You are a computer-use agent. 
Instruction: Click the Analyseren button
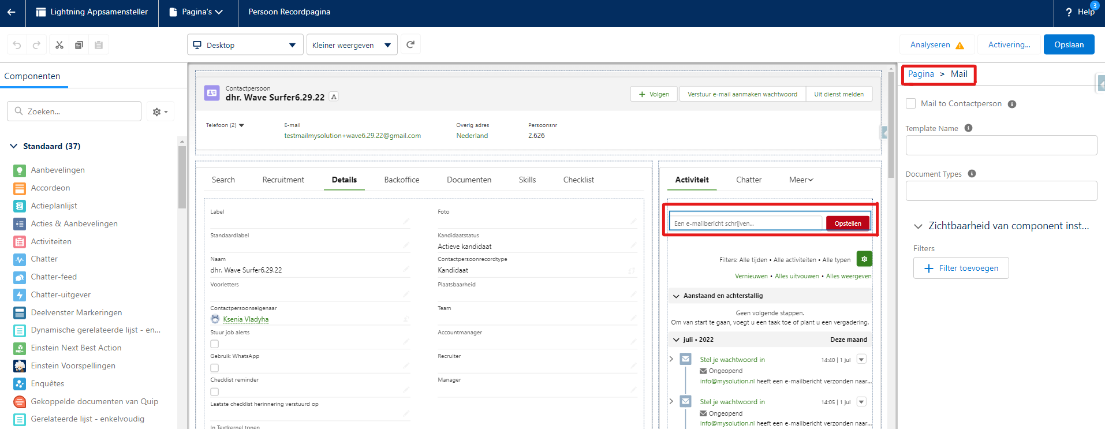point(937,44)
